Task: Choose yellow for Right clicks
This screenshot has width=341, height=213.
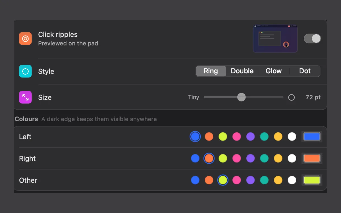Action: (278, 158)
